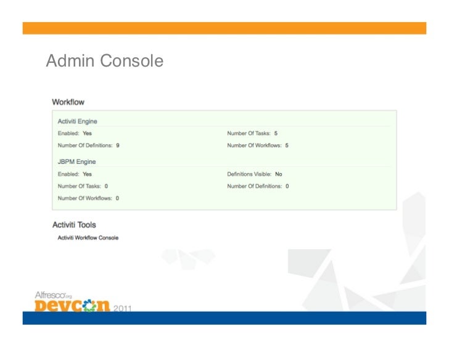Click the JBPM Engine subsection heading
Viewport: 449px width, 347px height.
(76, 161)
